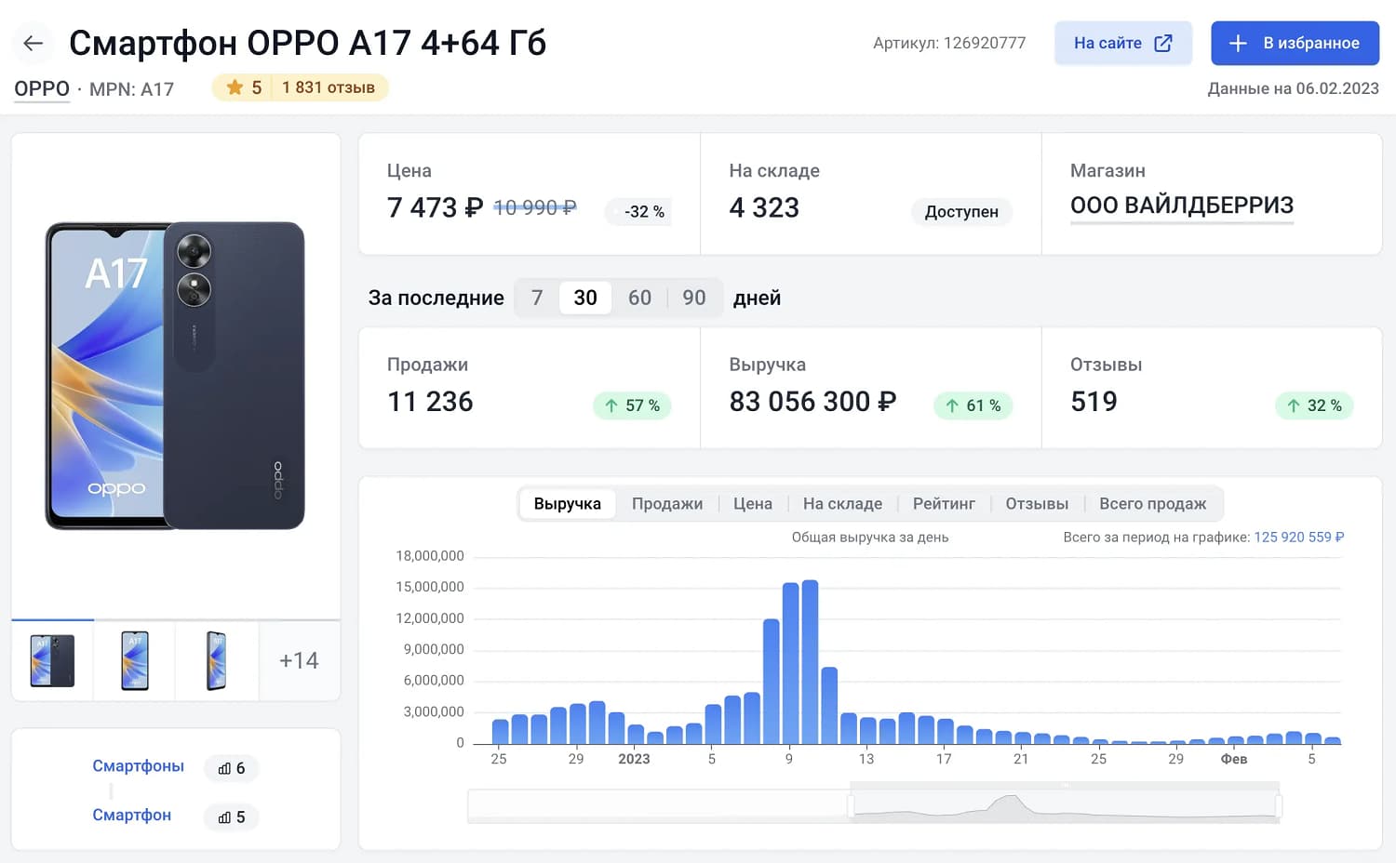
Task: Click the total 125 920 559 ₽ value
Action: point(1299,538)
